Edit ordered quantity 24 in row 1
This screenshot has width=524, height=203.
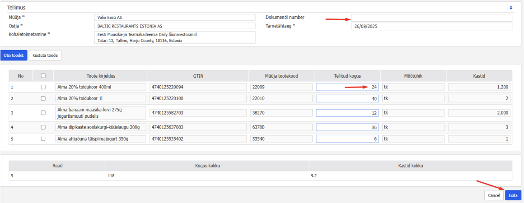[x=347, y=87]
